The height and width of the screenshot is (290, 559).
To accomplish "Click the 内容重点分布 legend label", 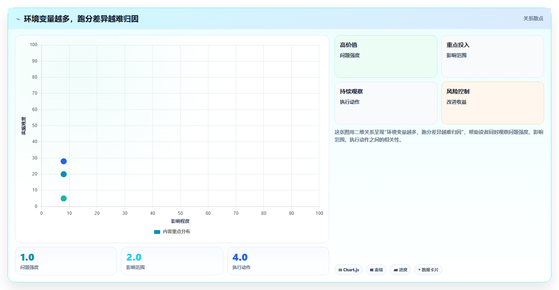I will click(x=176, y=232).
